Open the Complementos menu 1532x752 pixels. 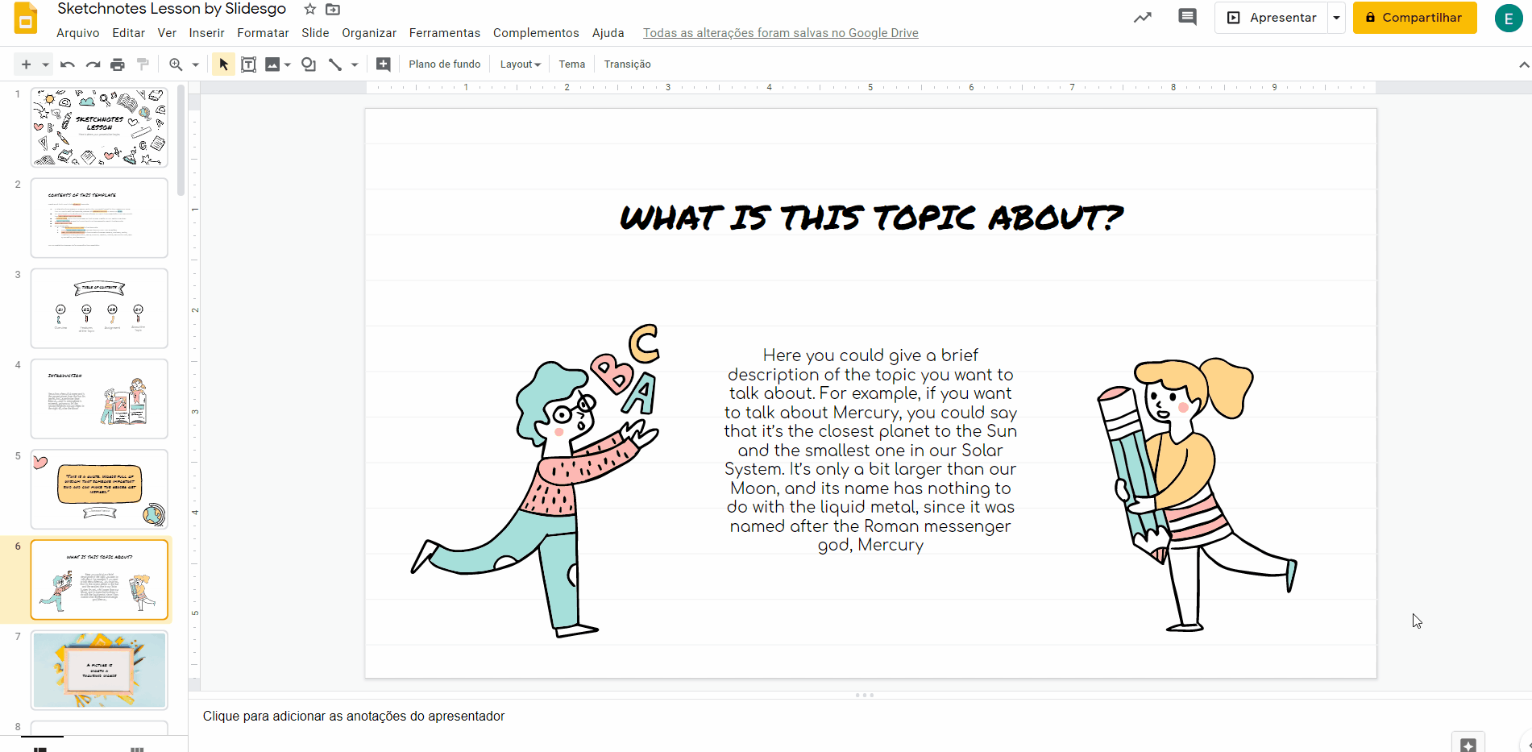tap(536, 33)
